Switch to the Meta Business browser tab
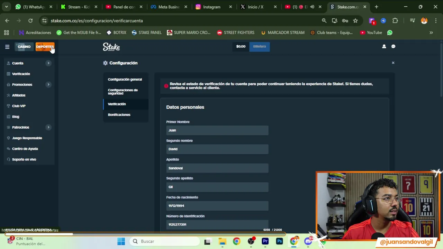The image size is (443, 249). (x=169, y=7)
